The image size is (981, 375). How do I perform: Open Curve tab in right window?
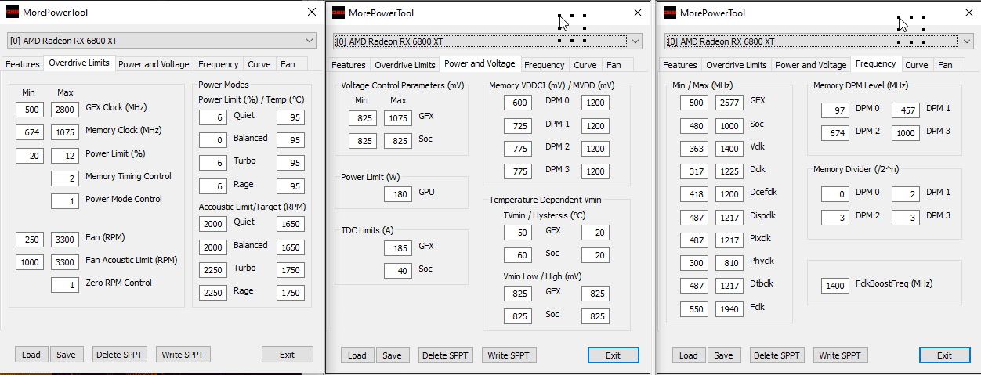pos(917,65)
